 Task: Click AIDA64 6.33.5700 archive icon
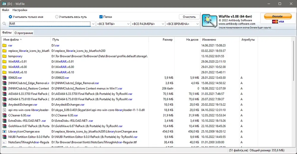point(4,94)
